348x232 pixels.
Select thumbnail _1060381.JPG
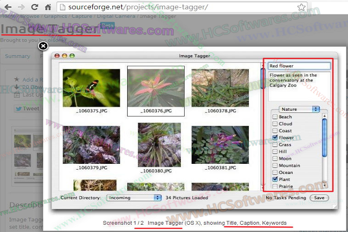coord(220,145)
